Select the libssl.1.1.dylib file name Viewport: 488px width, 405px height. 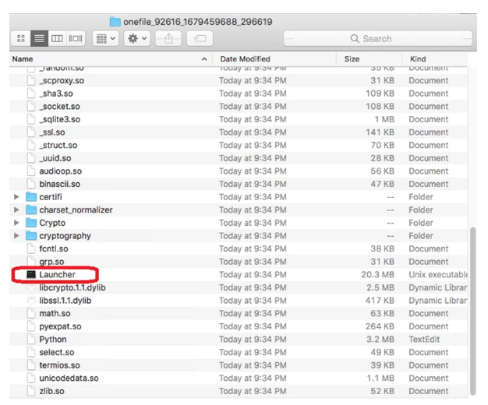coord(65,301)
